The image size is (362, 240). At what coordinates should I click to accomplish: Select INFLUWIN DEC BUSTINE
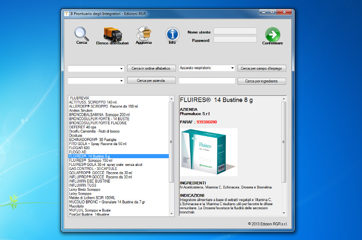pos(119,181)
